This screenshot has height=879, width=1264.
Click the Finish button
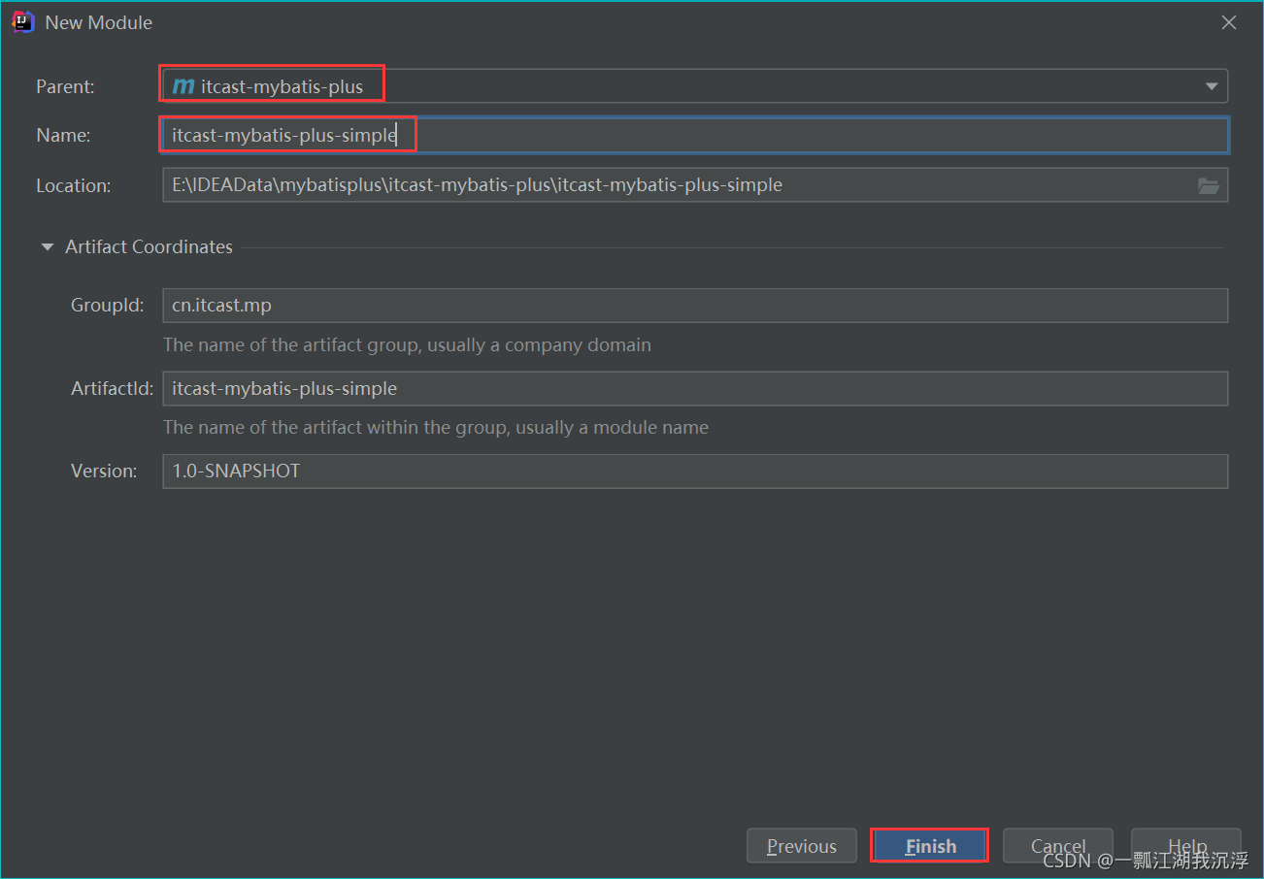[930, 846]
